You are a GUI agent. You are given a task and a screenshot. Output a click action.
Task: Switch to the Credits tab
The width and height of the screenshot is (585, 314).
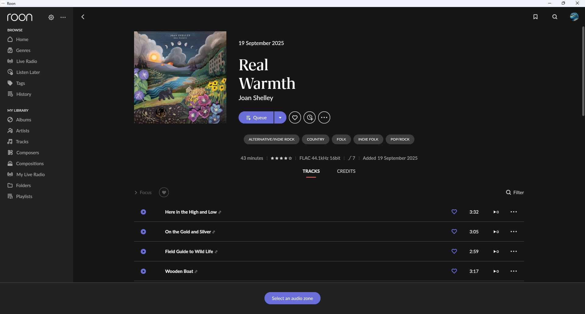pyautogui.click(x=346, y=171)
